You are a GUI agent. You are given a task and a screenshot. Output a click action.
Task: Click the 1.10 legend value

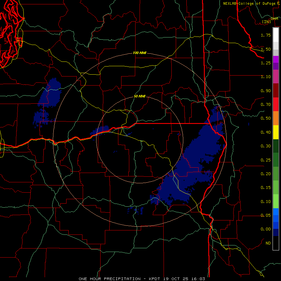[266, 77]
